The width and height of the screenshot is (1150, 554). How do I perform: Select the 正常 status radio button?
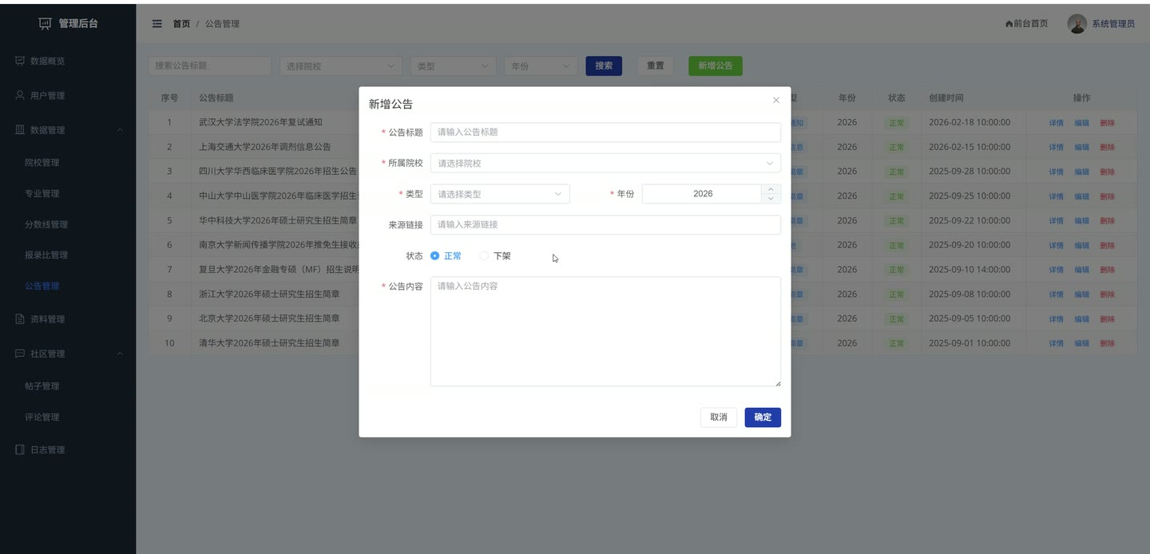click(434, 256)
